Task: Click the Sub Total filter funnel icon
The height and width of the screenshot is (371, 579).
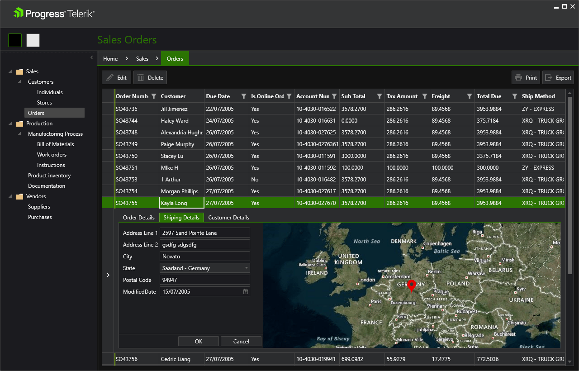Action: point(380,96)
